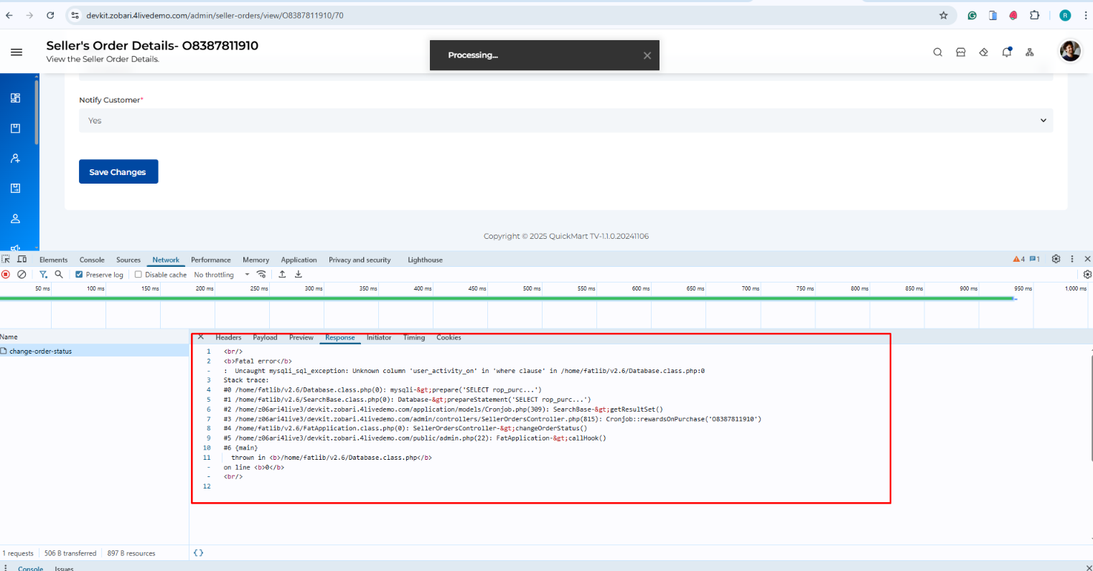This screenshot has height=571, width=1093.
Task: Click the notification bell icon in header
Action: coord(1007,52)
